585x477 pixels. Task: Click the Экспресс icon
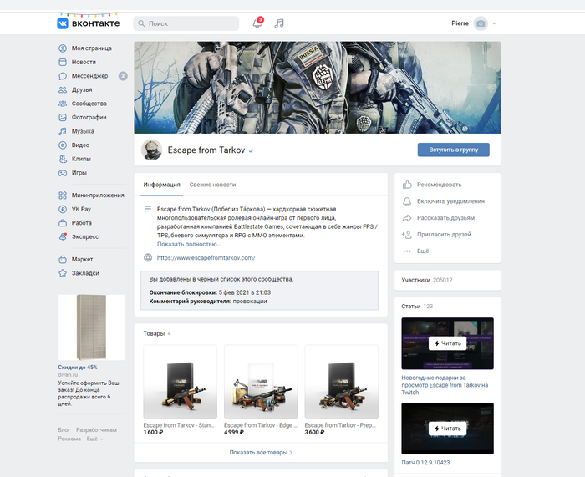[x=63, y=236]
